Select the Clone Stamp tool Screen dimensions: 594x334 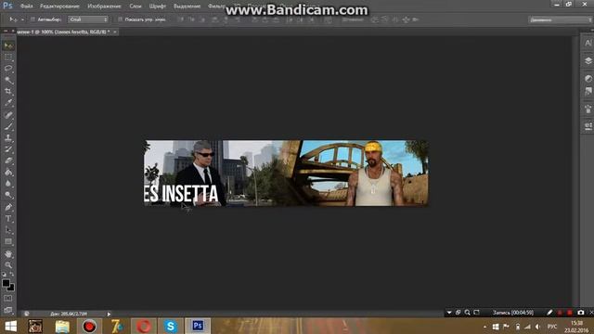(x=8, y=138)
